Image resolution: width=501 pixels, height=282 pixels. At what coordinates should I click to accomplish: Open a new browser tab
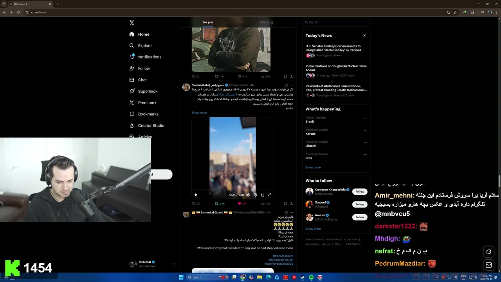coord(57,4)
